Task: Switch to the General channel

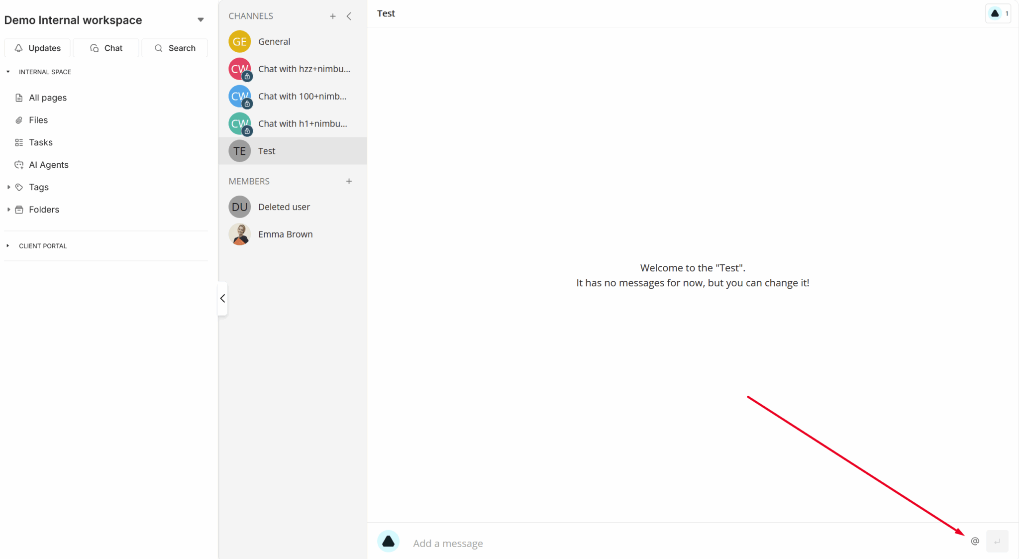Action: (274, 41)
